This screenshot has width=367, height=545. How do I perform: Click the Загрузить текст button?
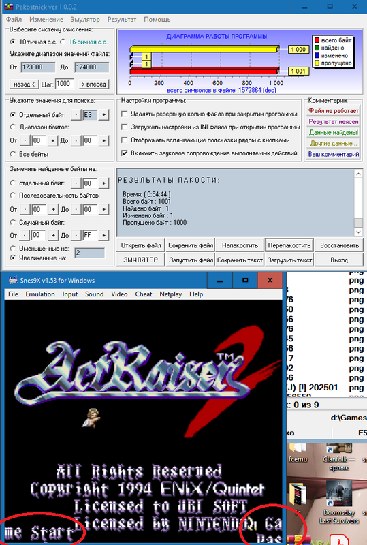click(289, 260)
